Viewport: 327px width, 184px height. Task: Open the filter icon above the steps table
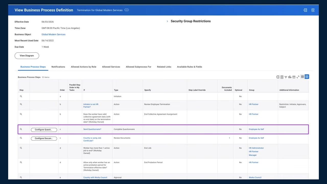(x=286, y=77)
